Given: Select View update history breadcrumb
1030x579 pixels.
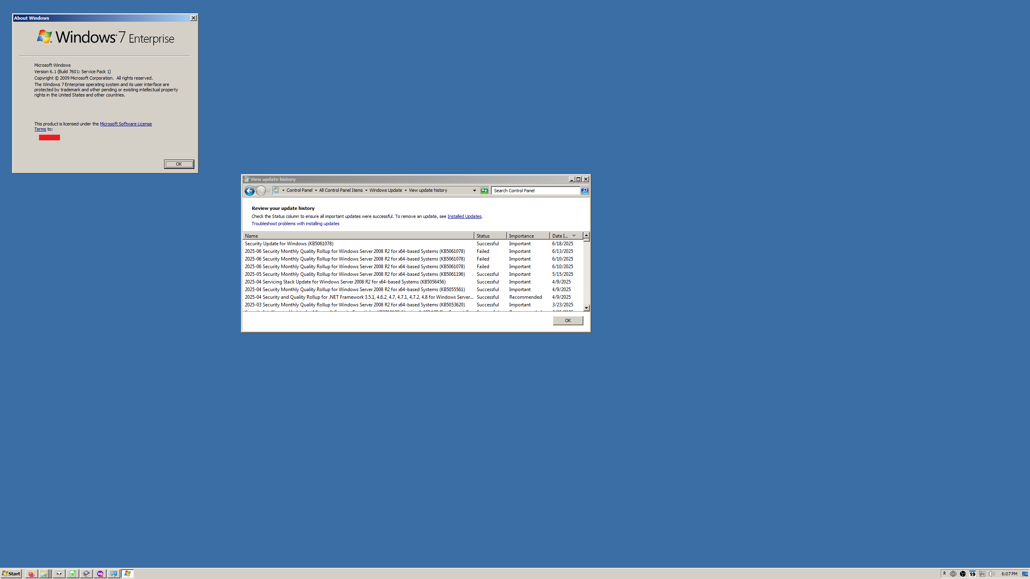Looking at the screenshot, I should [428, 190].
